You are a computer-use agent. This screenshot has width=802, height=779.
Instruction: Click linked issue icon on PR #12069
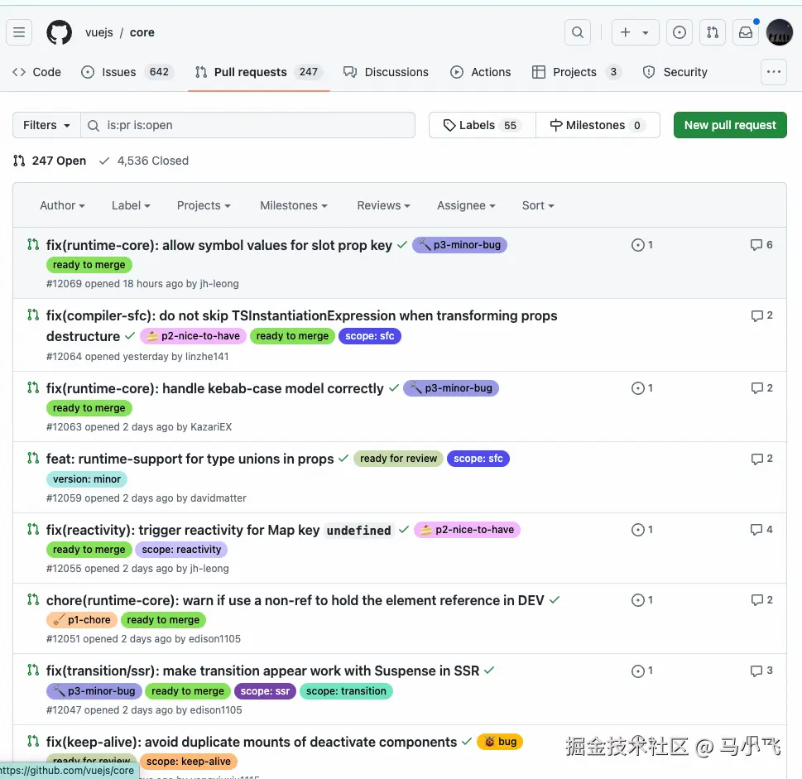tap(642, 245)
